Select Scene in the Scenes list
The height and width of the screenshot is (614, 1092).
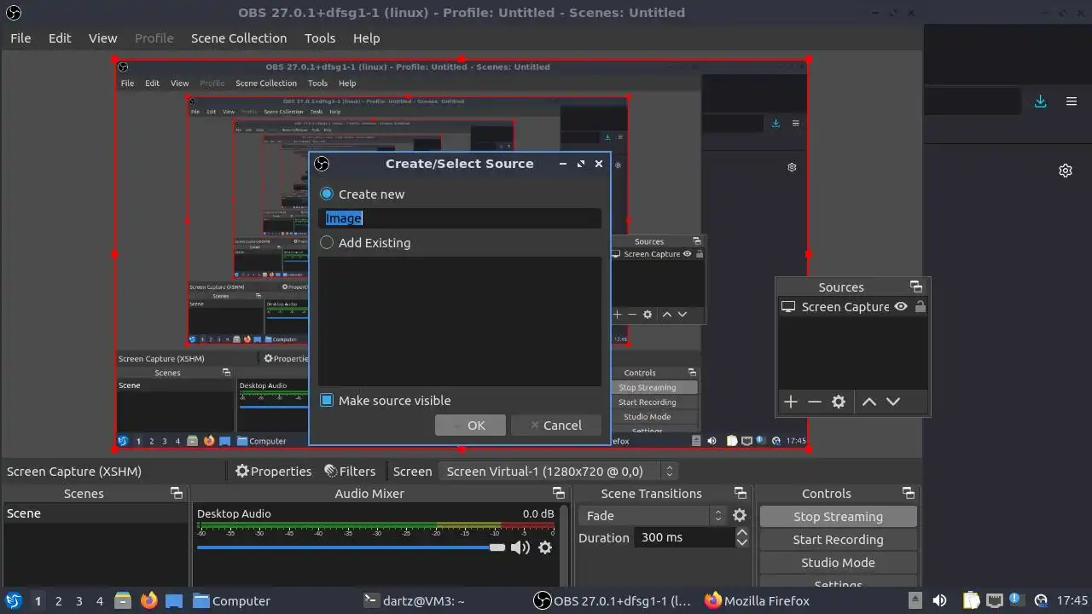click(95, 513)
